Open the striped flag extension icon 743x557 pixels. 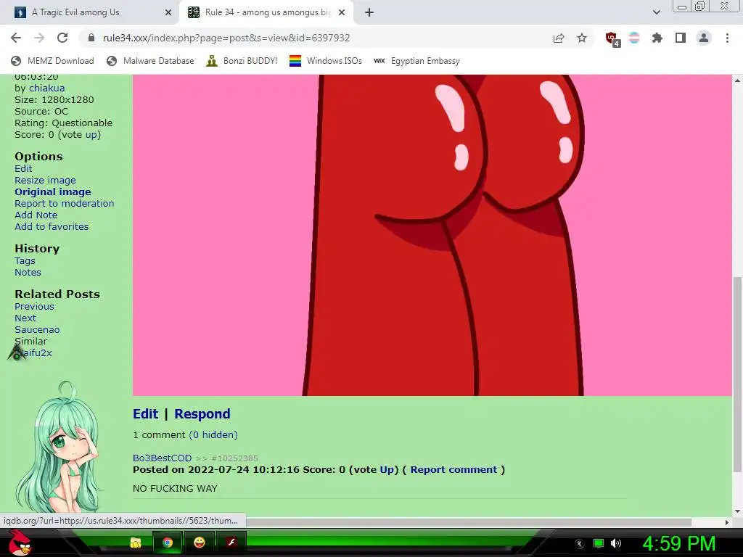pos(634,38)
